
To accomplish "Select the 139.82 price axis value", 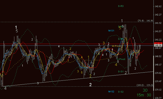I will click(x=158, y=73).
